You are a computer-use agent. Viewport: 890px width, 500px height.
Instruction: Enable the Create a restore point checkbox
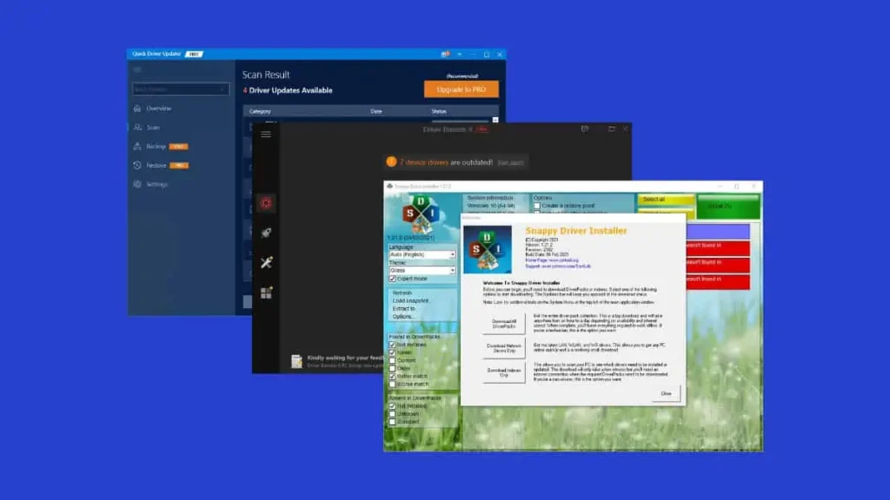537,206
